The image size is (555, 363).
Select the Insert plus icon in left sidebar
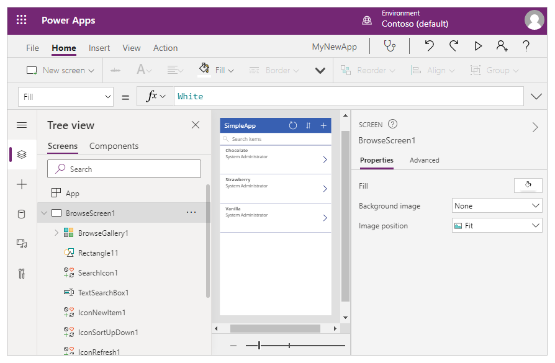tap(22, 184)
